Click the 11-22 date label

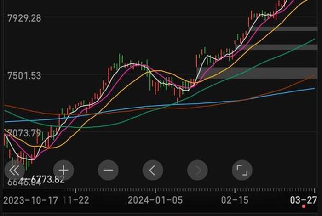tap(77, 200)
